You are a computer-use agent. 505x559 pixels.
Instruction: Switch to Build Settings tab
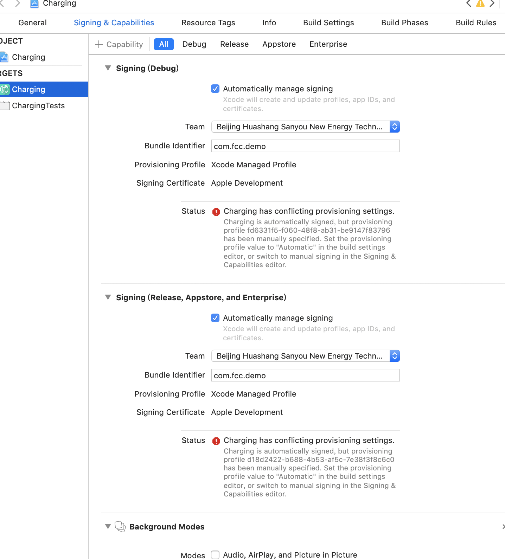[328, 23]
